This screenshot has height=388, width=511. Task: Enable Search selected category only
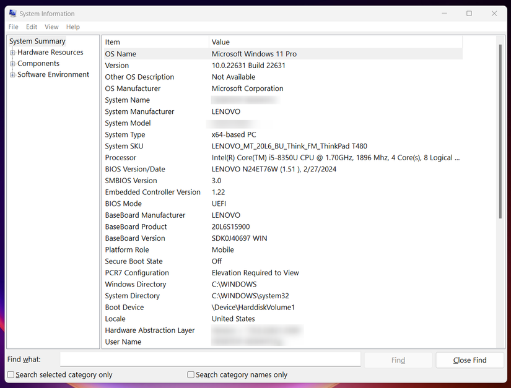pos(10,374)
